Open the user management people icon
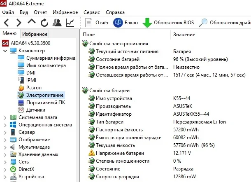Screen dimensions: 251x182 57,23
